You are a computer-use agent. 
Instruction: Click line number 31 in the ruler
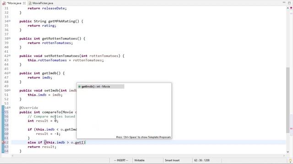(x=6, y=8)
